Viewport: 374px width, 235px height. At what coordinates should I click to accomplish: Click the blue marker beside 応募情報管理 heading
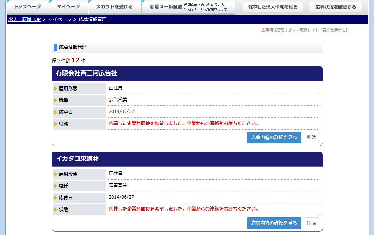pyautogui.click(x=56, y=47)
